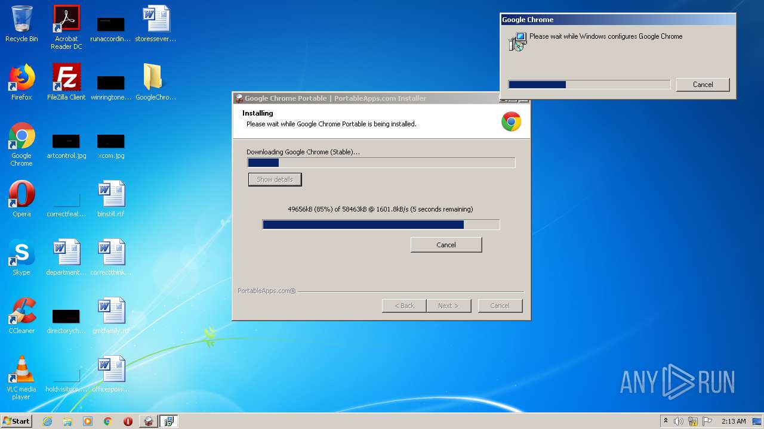This screenshot has width=764, height=429.
Task: Launch Firefox from desktop
Action: pyautogui.click(x=21, y=83)
